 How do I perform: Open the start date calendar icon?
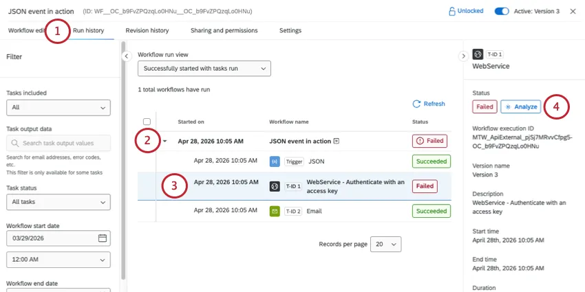pos(103,238)
